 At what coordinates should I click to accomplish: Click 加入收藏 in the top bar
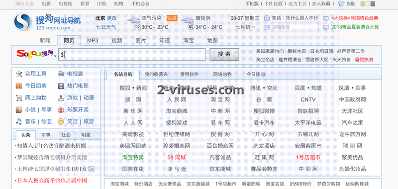(321, 4)
